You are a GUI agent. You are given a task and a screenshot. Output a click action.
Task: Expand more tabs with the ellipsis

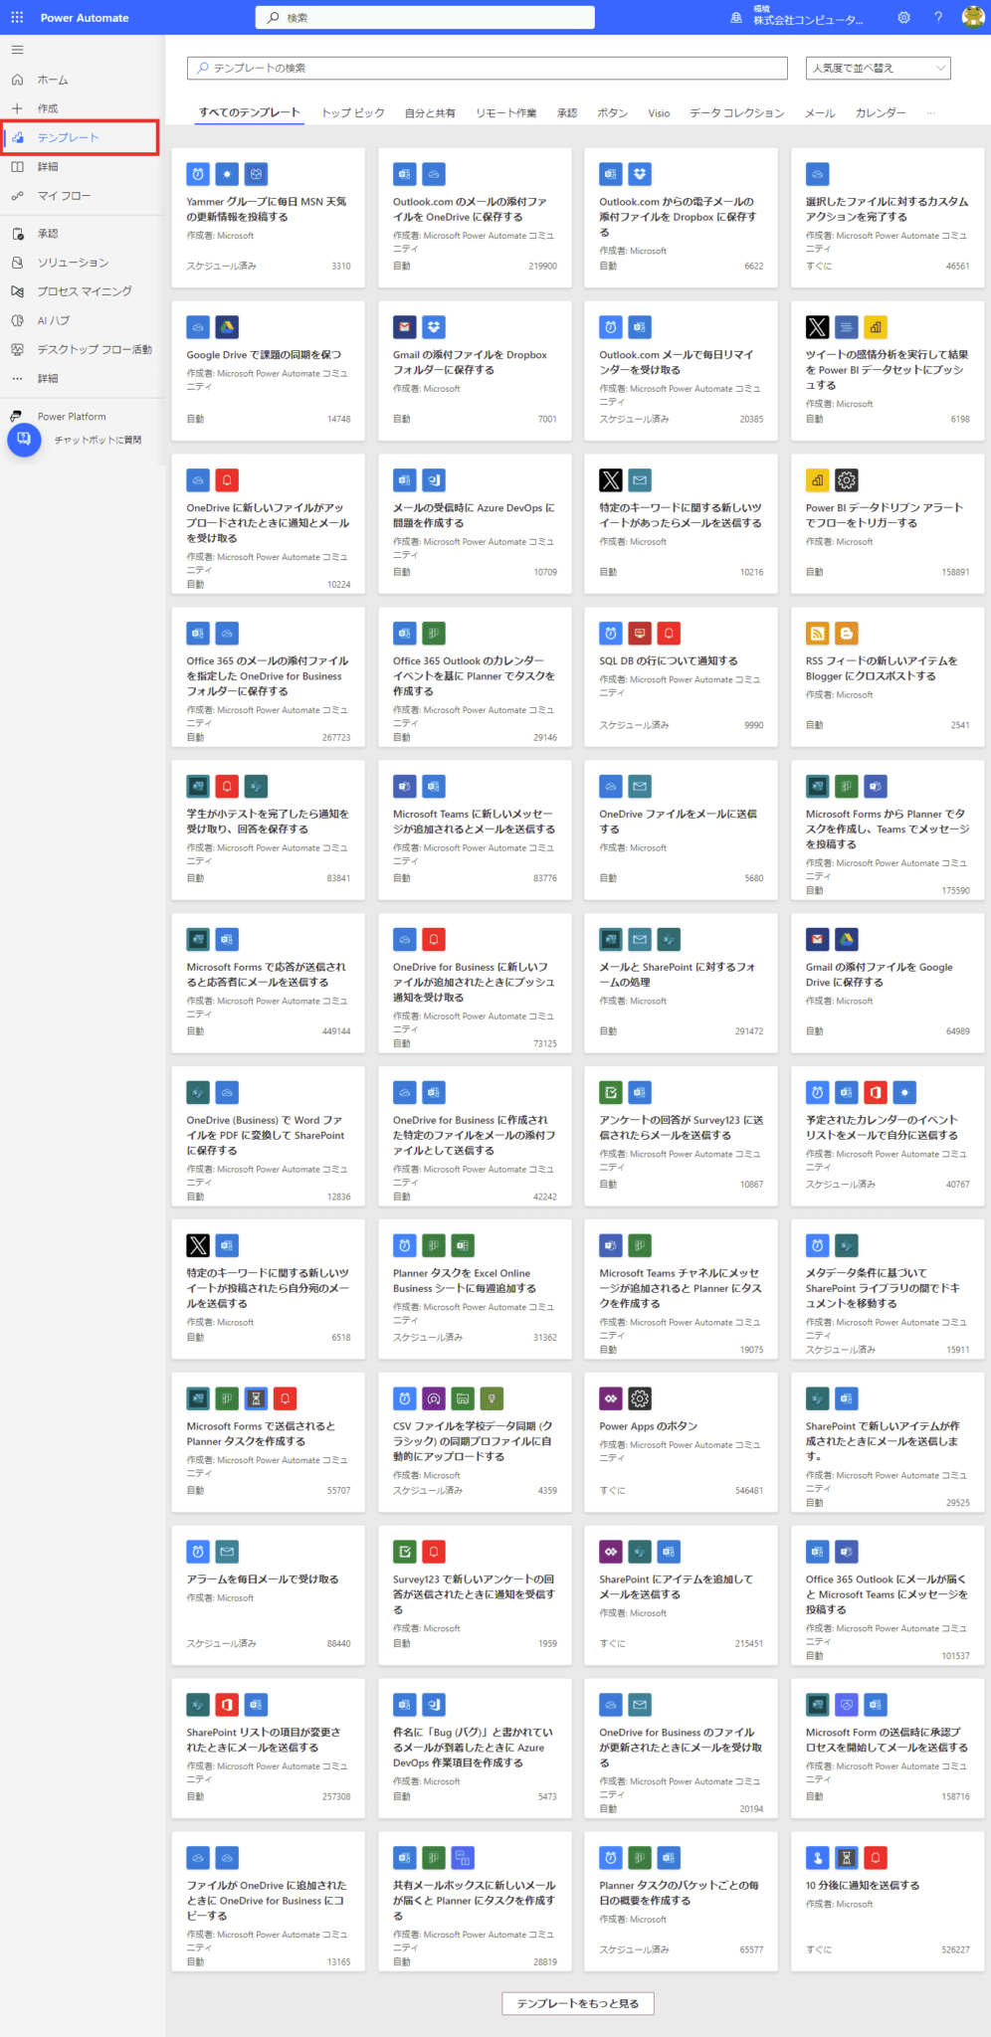(930, 112)
